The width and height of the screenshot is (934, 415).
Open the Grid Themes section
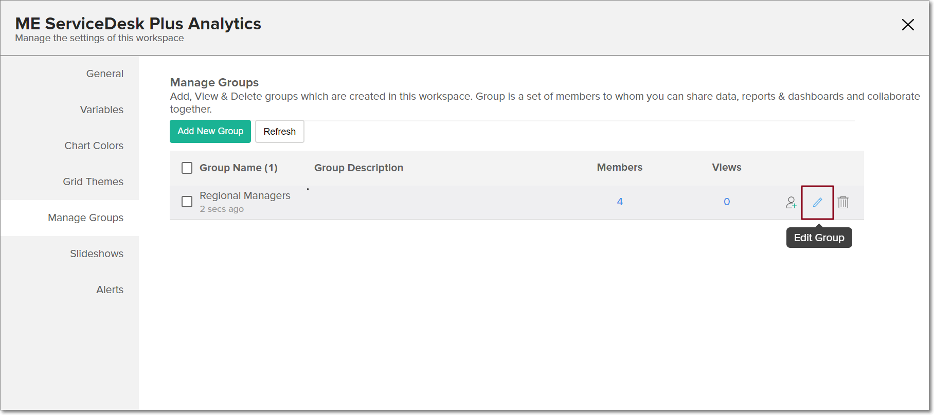93,182
